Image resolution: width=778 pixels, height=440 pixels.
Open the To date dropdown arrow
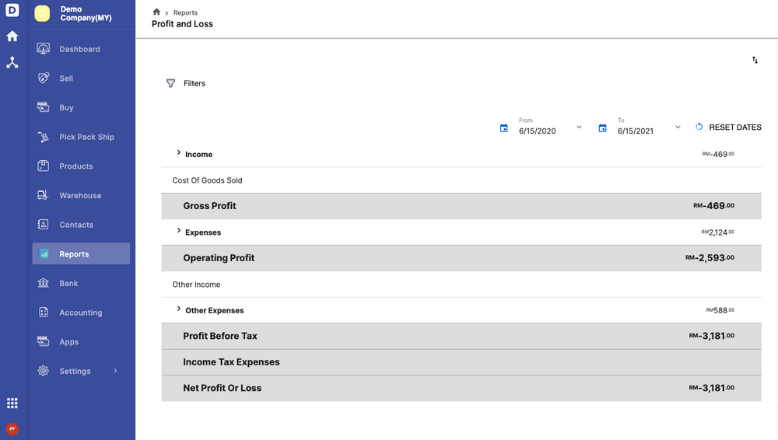point(678,127)
